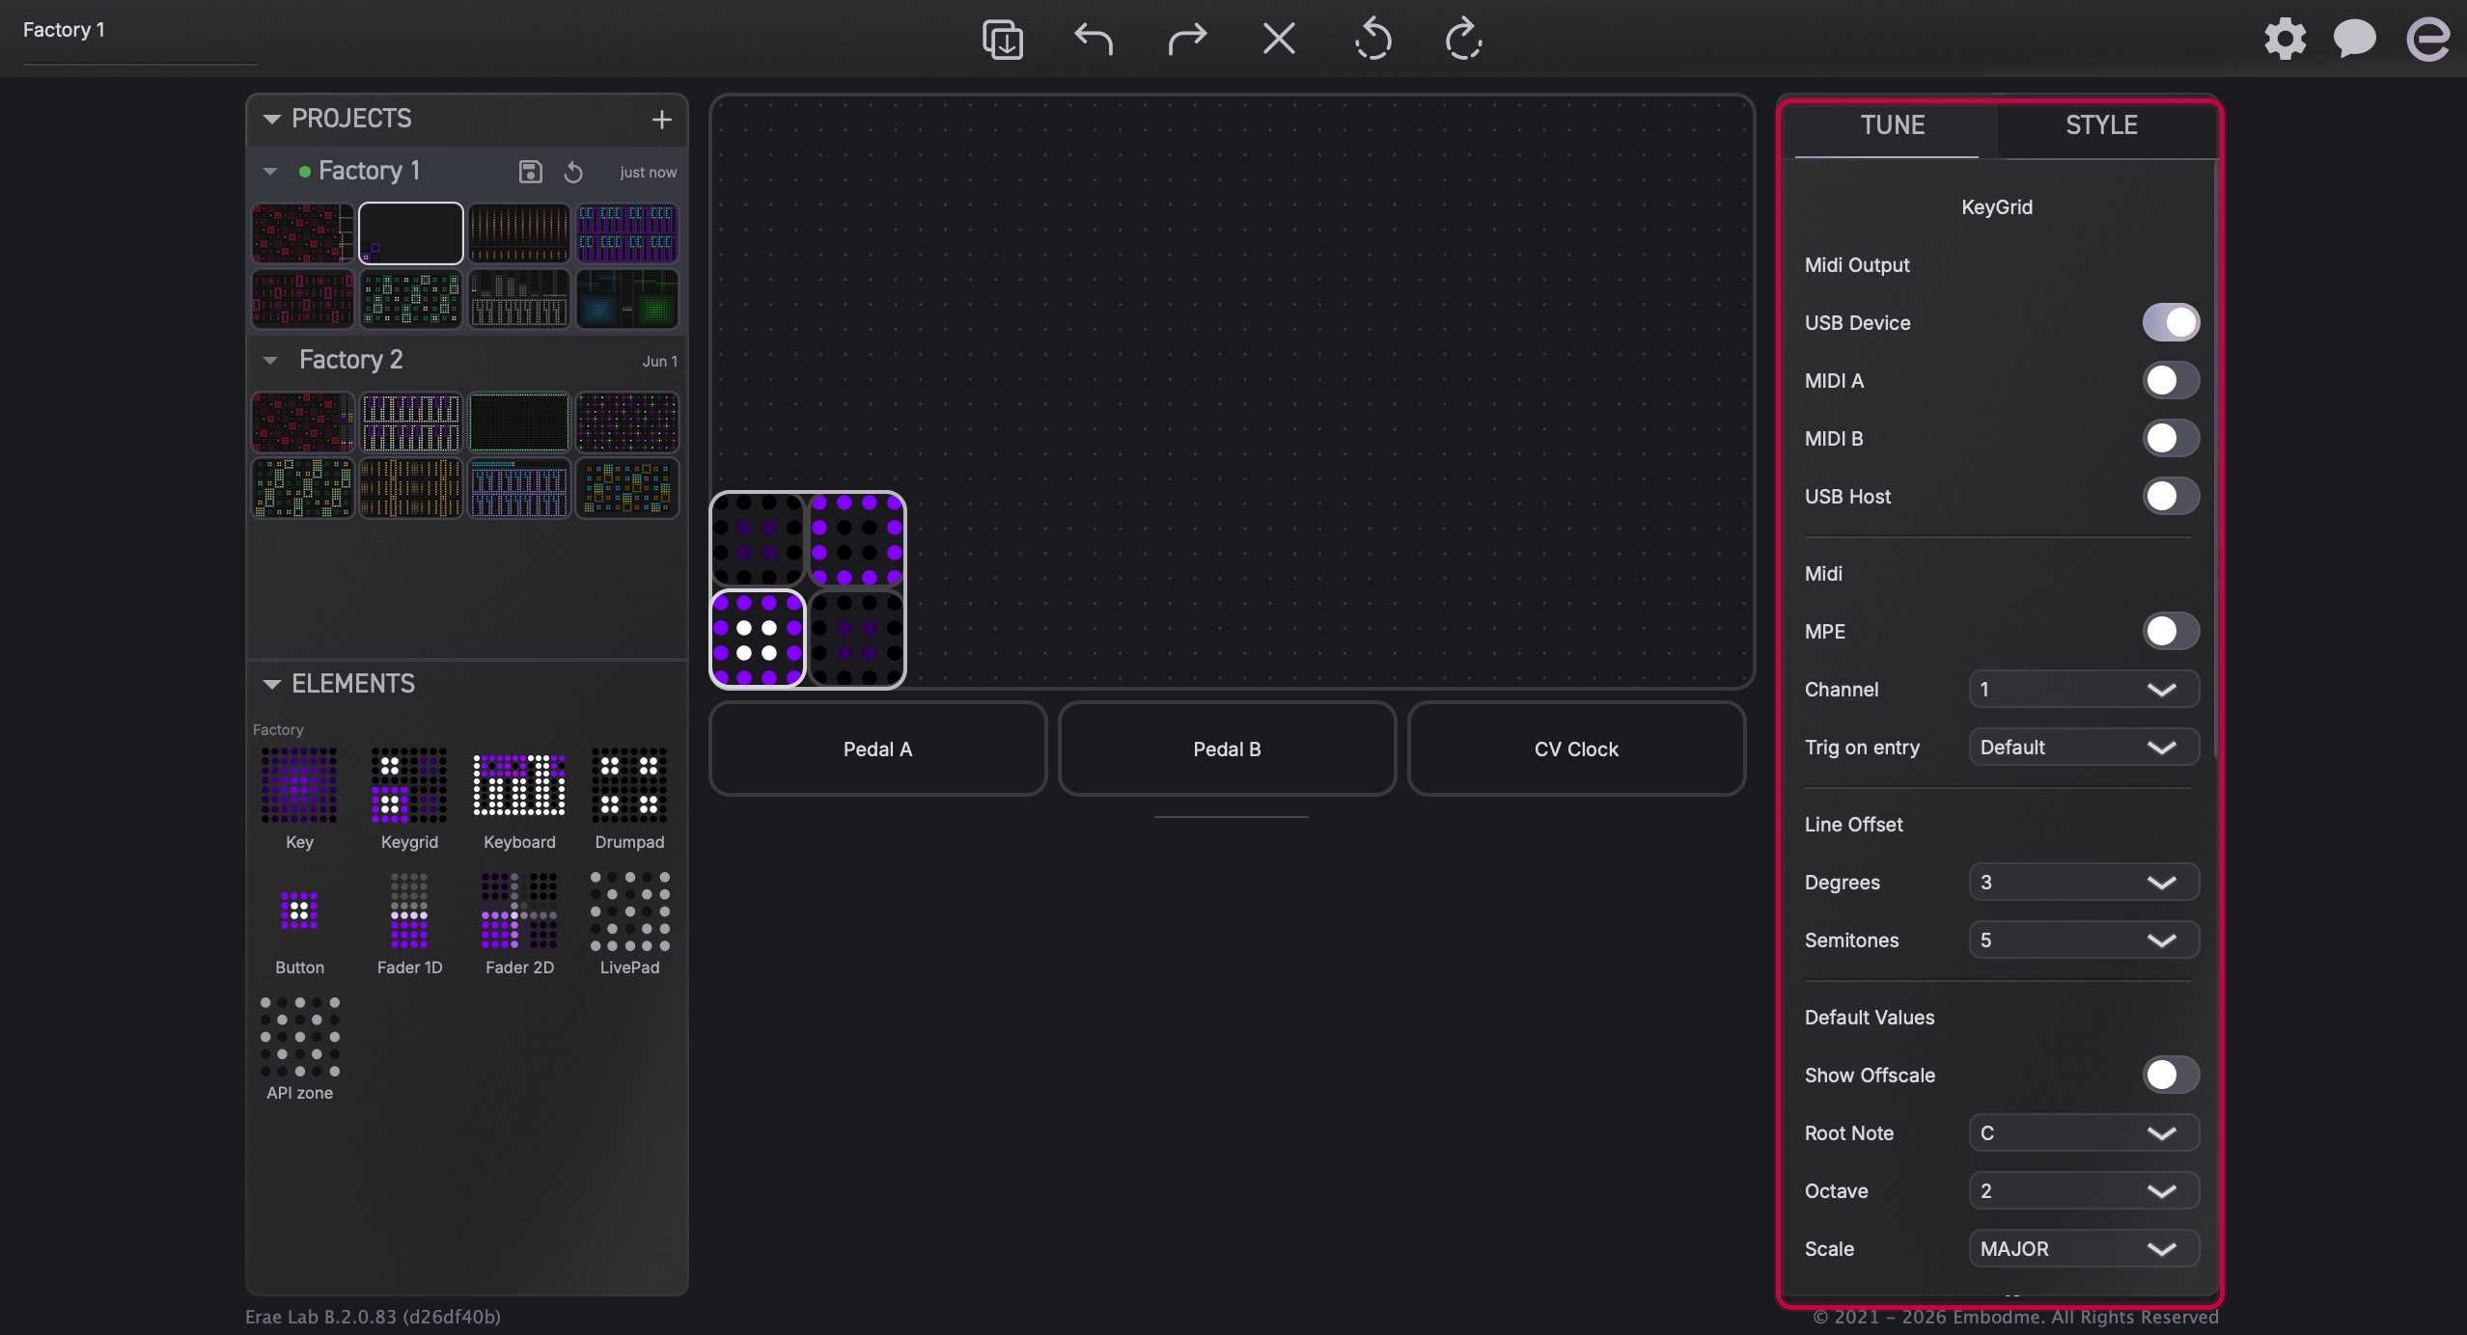Select the Fader 1D element icon

tap(409, 911)
